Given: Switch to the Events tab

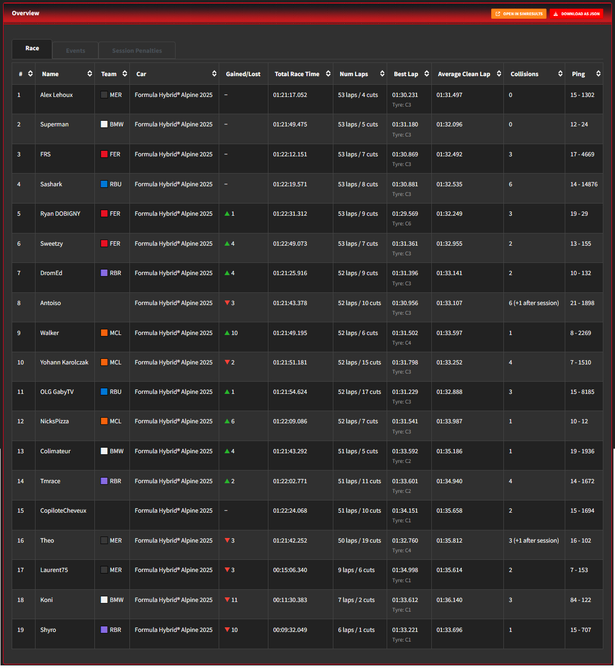Looking at the screenshot, I should click(x=75, y=51).
